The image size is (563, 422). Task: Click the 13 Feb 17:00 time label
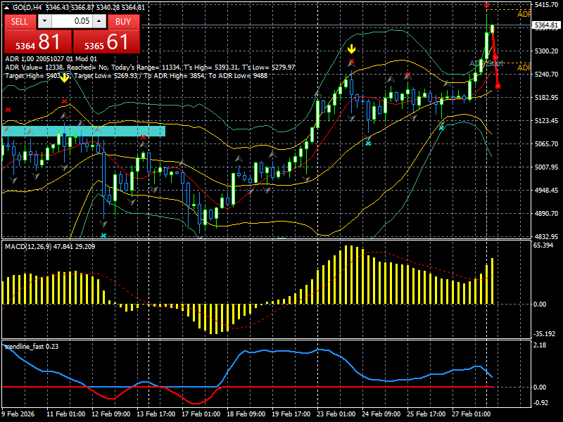156,414
